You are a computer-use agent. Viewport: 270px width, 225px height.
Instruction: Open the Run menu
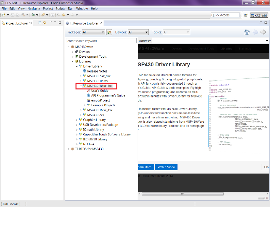tap(71, 9)
